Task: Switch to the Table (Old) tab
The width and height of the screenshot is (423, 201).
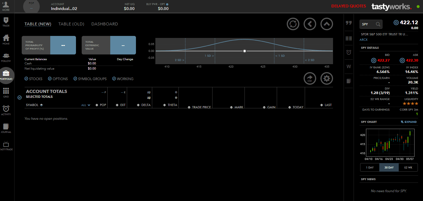Action: coord(71,24)
